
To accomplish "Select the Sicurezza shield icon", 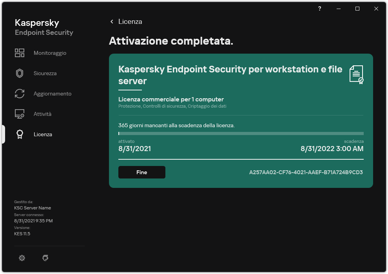I will pyautogui.click(x=20, y=73).
